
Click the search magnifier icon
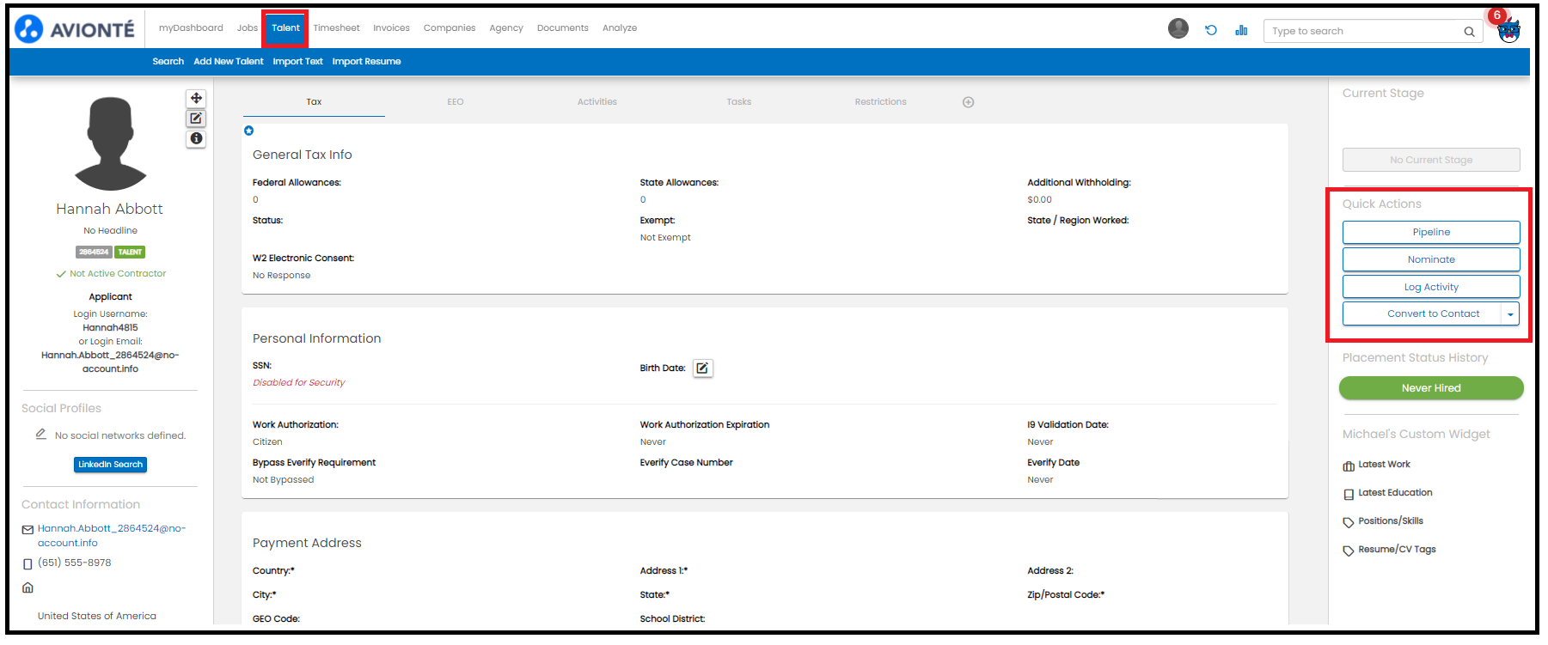click(x=1469, y=32)
